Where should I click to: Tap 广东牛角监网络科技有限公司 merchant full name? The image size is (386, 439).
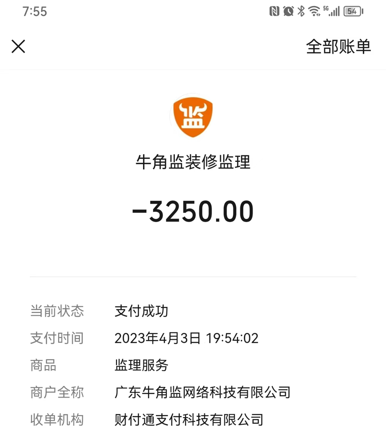click(203, 392)
